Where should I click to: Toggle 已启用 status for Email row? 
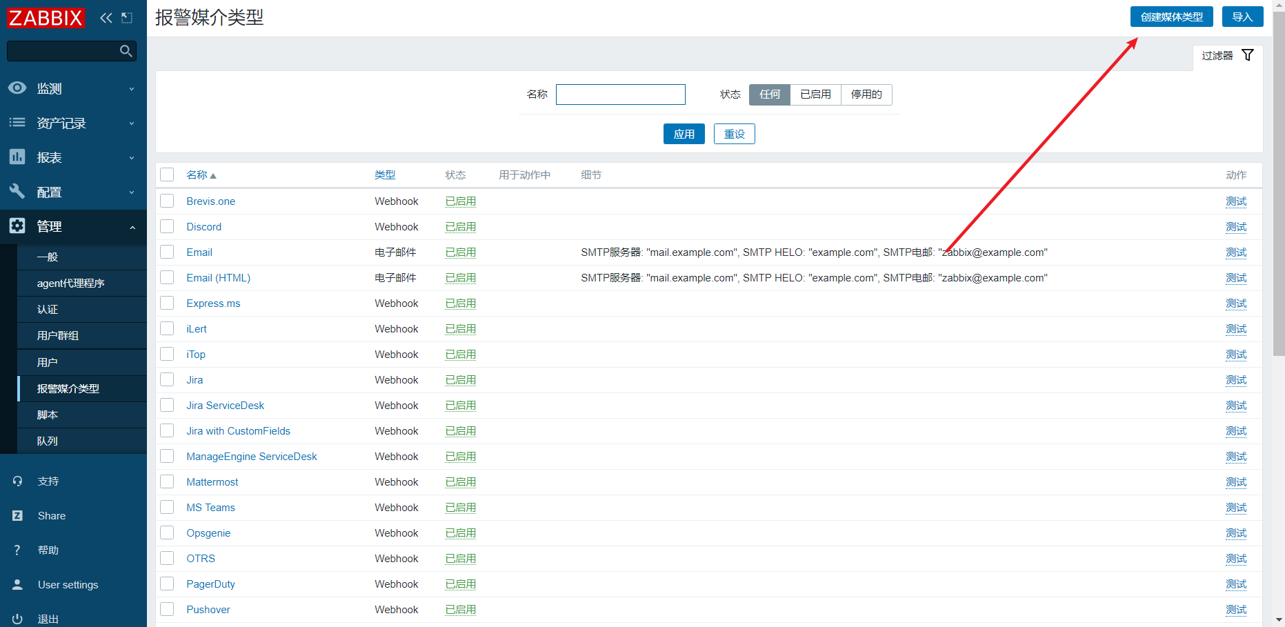pos(461,252)
